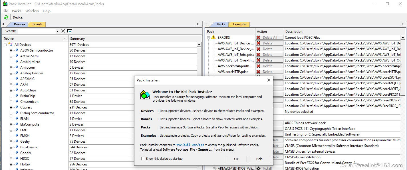Click the Summary column header
Image resolution: width=407 pixels, height=170 pixels.
pos(135,38)
